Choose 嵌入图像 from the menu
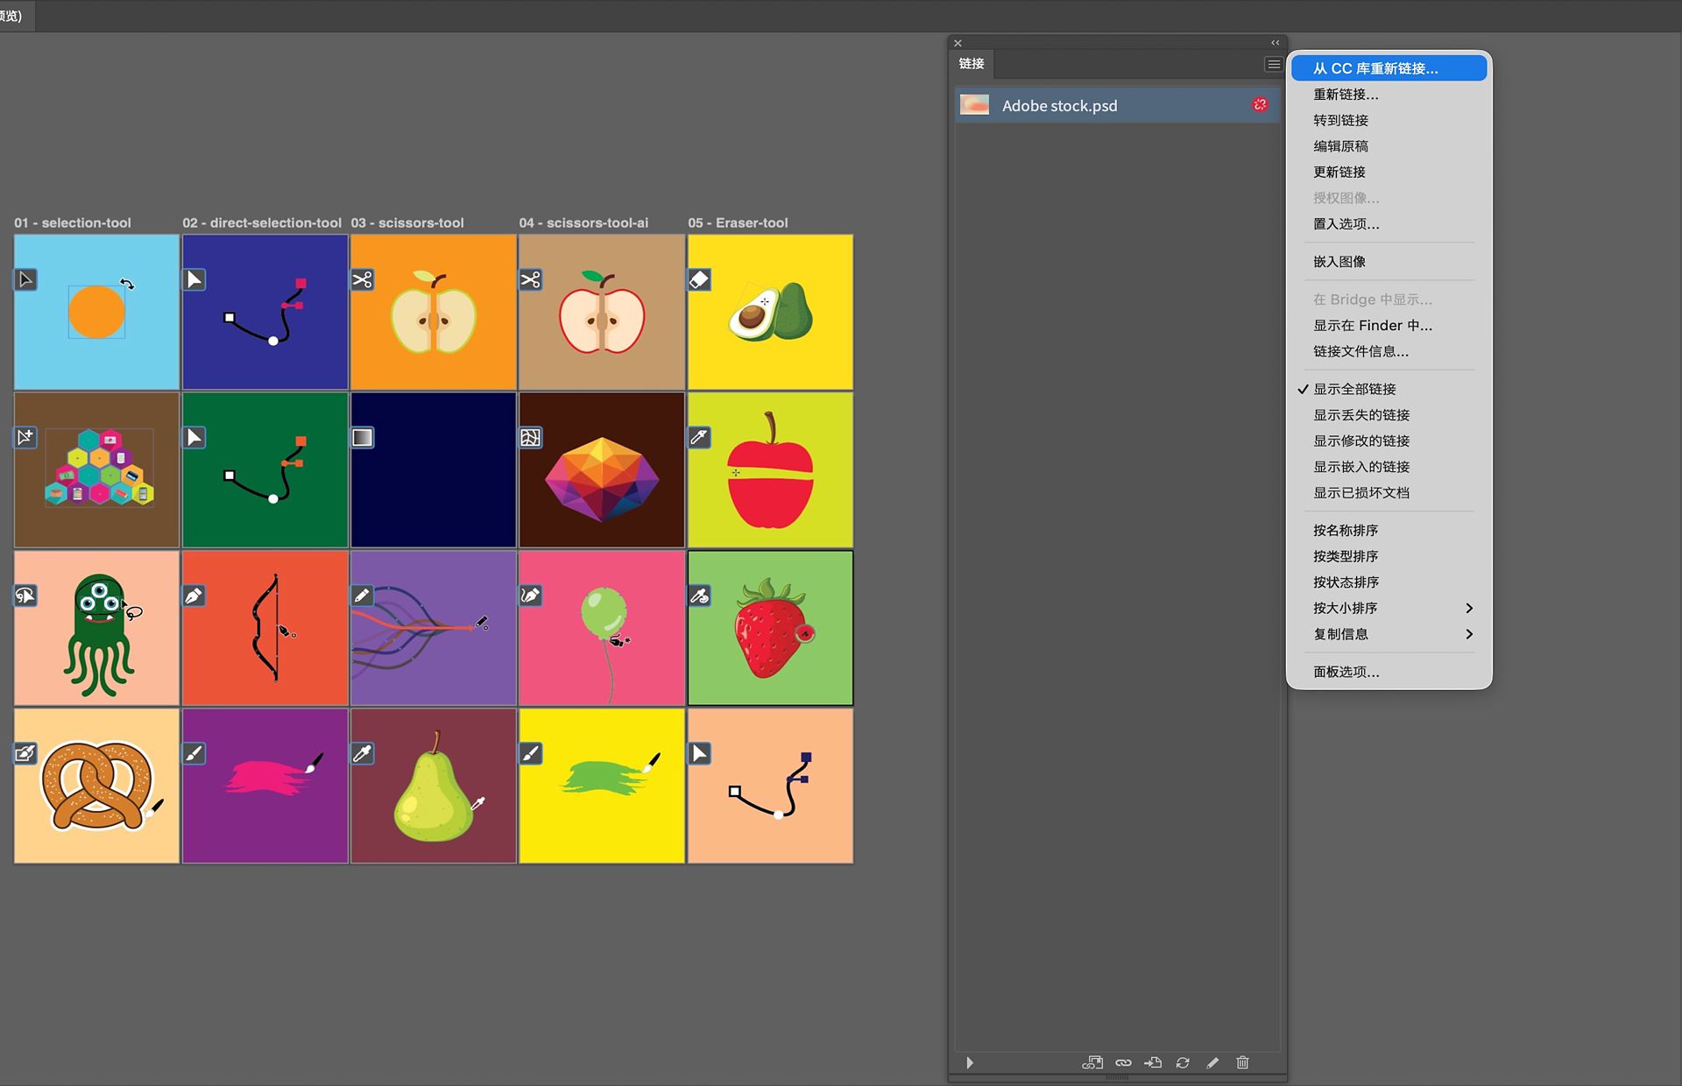 [1389, 262]
